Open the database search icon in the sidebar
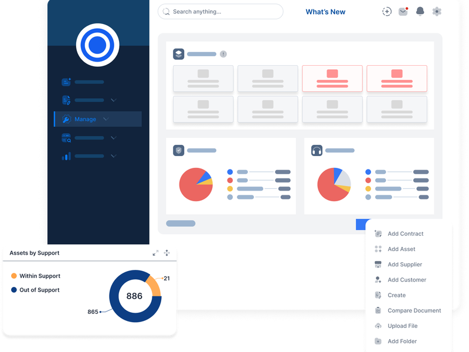The height and width of the screenshot is (352, 469). [66, 137]
